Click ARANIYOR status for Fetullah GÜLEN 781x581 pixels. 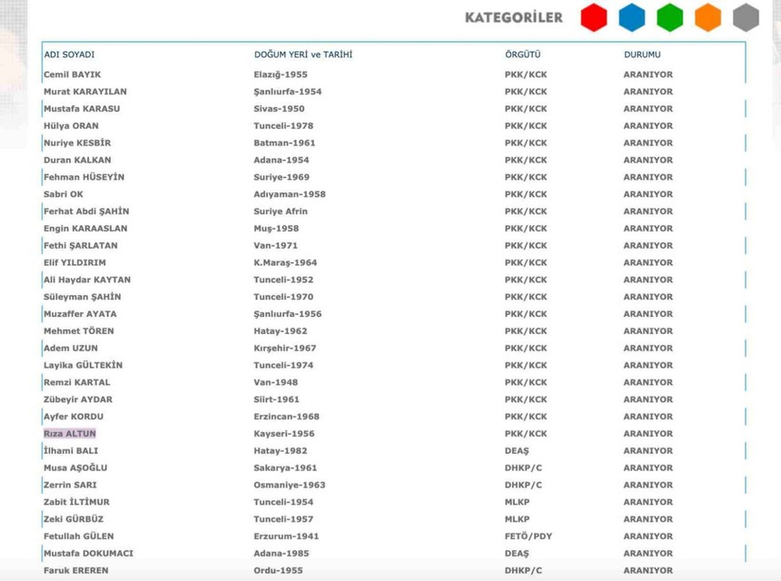coord(648,537)
